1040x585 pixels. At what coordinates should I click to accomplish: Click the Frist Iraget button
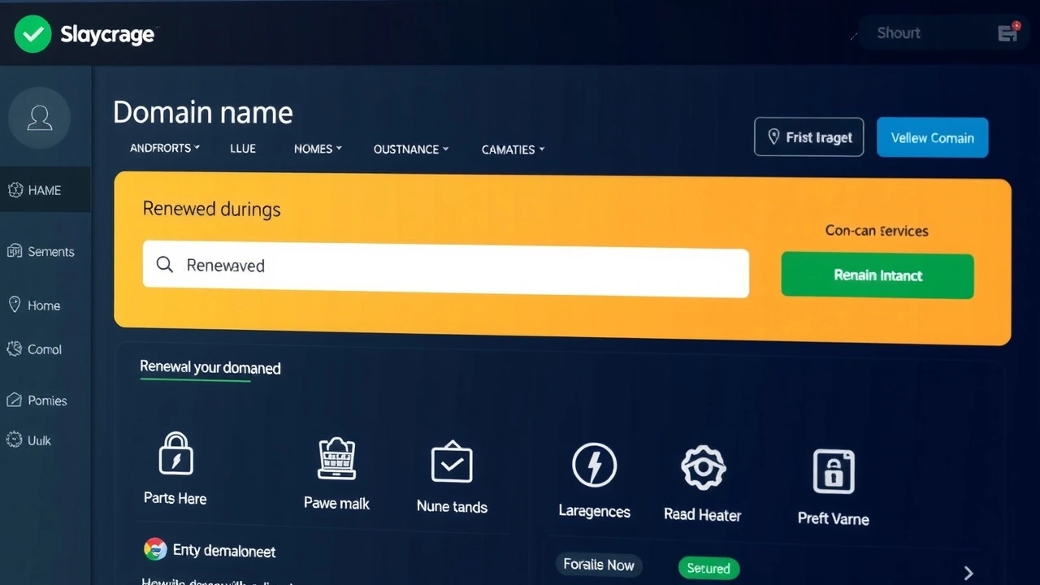point(808,137)
